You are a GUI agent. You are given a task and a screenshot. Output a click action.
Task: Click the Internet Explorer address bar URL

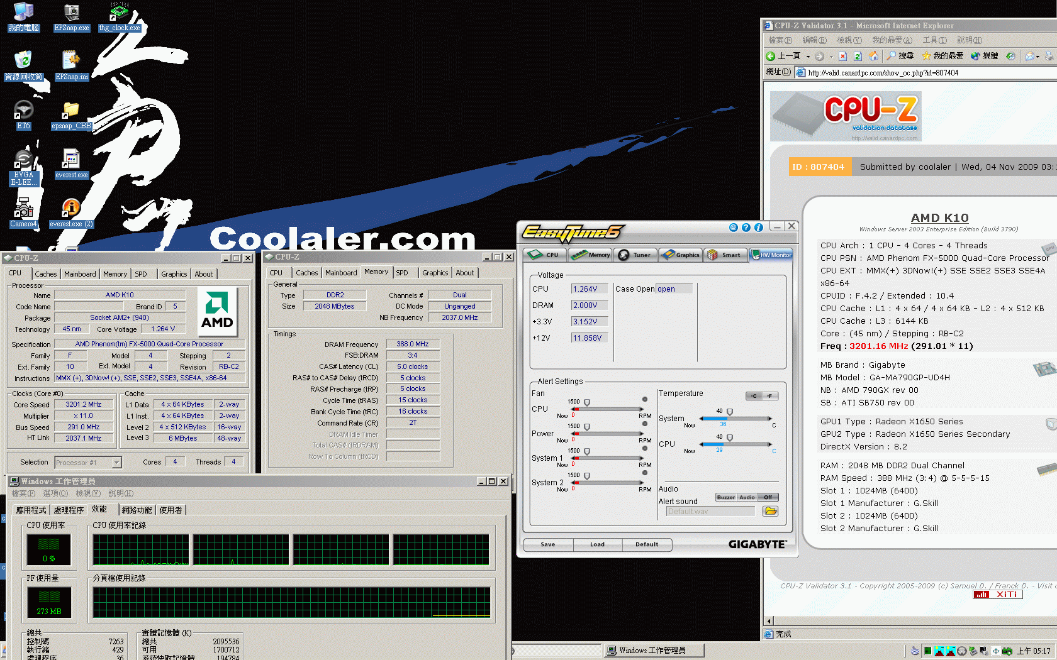[x=883, y=72]
